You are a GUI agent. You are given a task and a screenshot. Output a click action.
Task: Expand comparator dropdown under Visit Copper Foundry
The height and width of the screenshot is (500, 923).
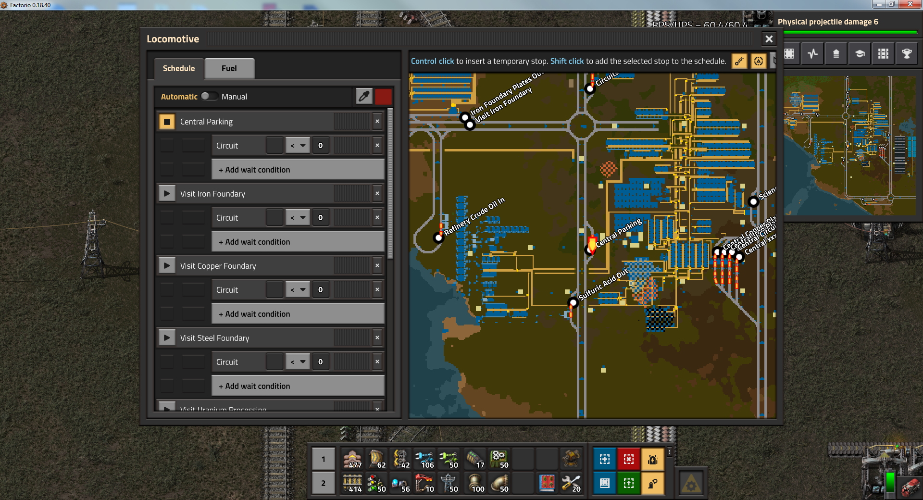point(298,290)
